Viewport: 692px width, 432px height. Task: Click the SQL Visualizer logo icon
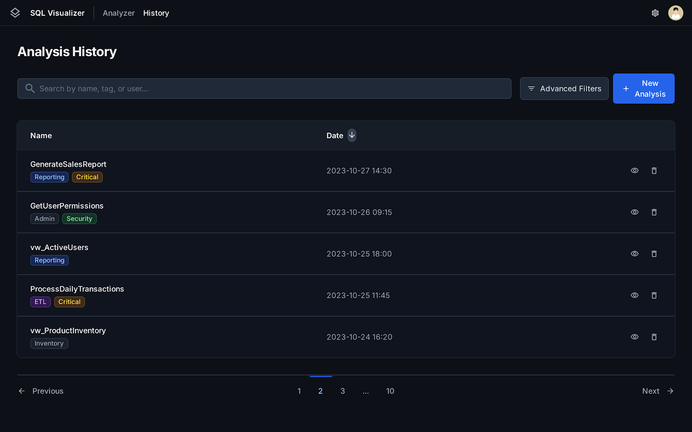click(x=15, y=13)
